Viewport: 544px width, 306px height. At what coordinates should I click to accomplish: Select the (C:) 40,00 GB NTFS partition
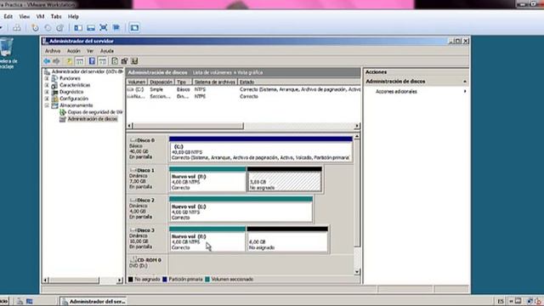click(x=261, y=150)
